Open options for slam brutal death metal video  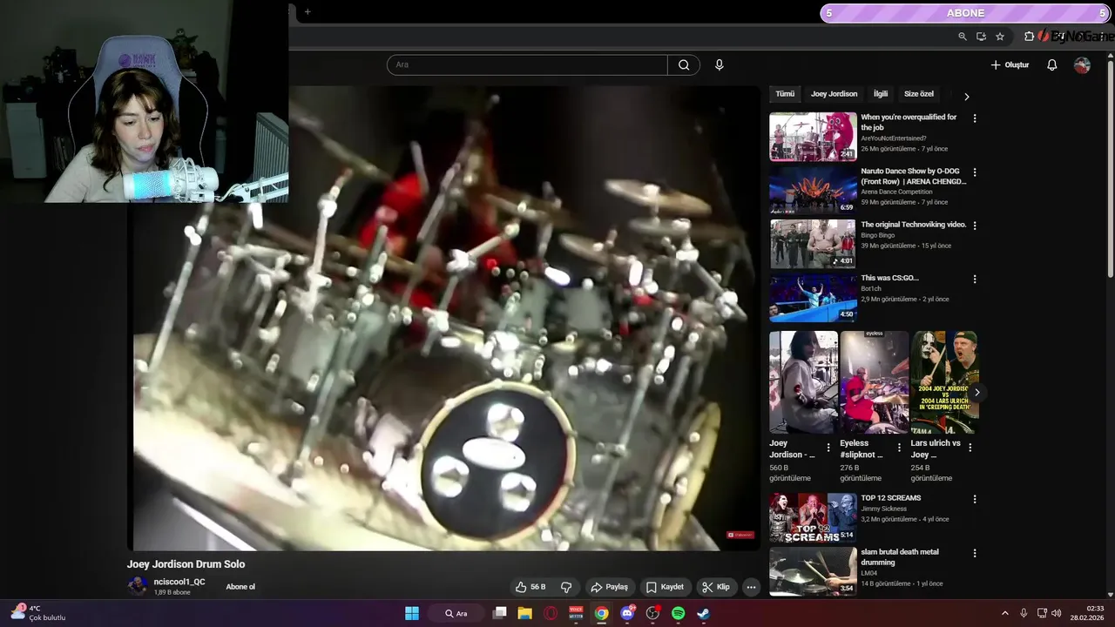tap(975, 553)
